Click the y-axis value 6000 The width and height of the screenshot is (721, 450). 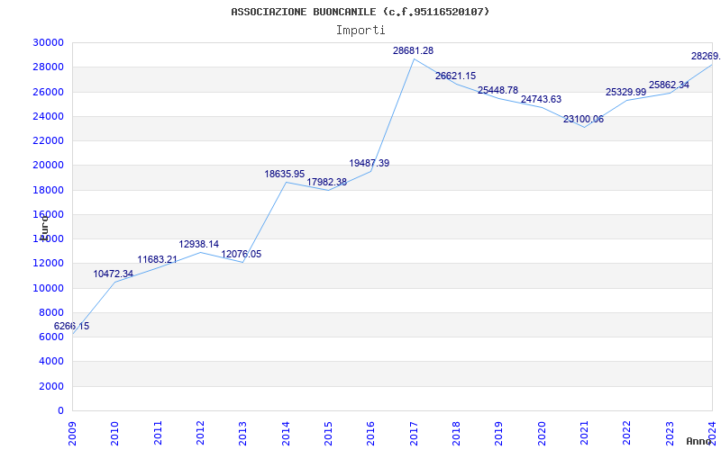point(51,337)
